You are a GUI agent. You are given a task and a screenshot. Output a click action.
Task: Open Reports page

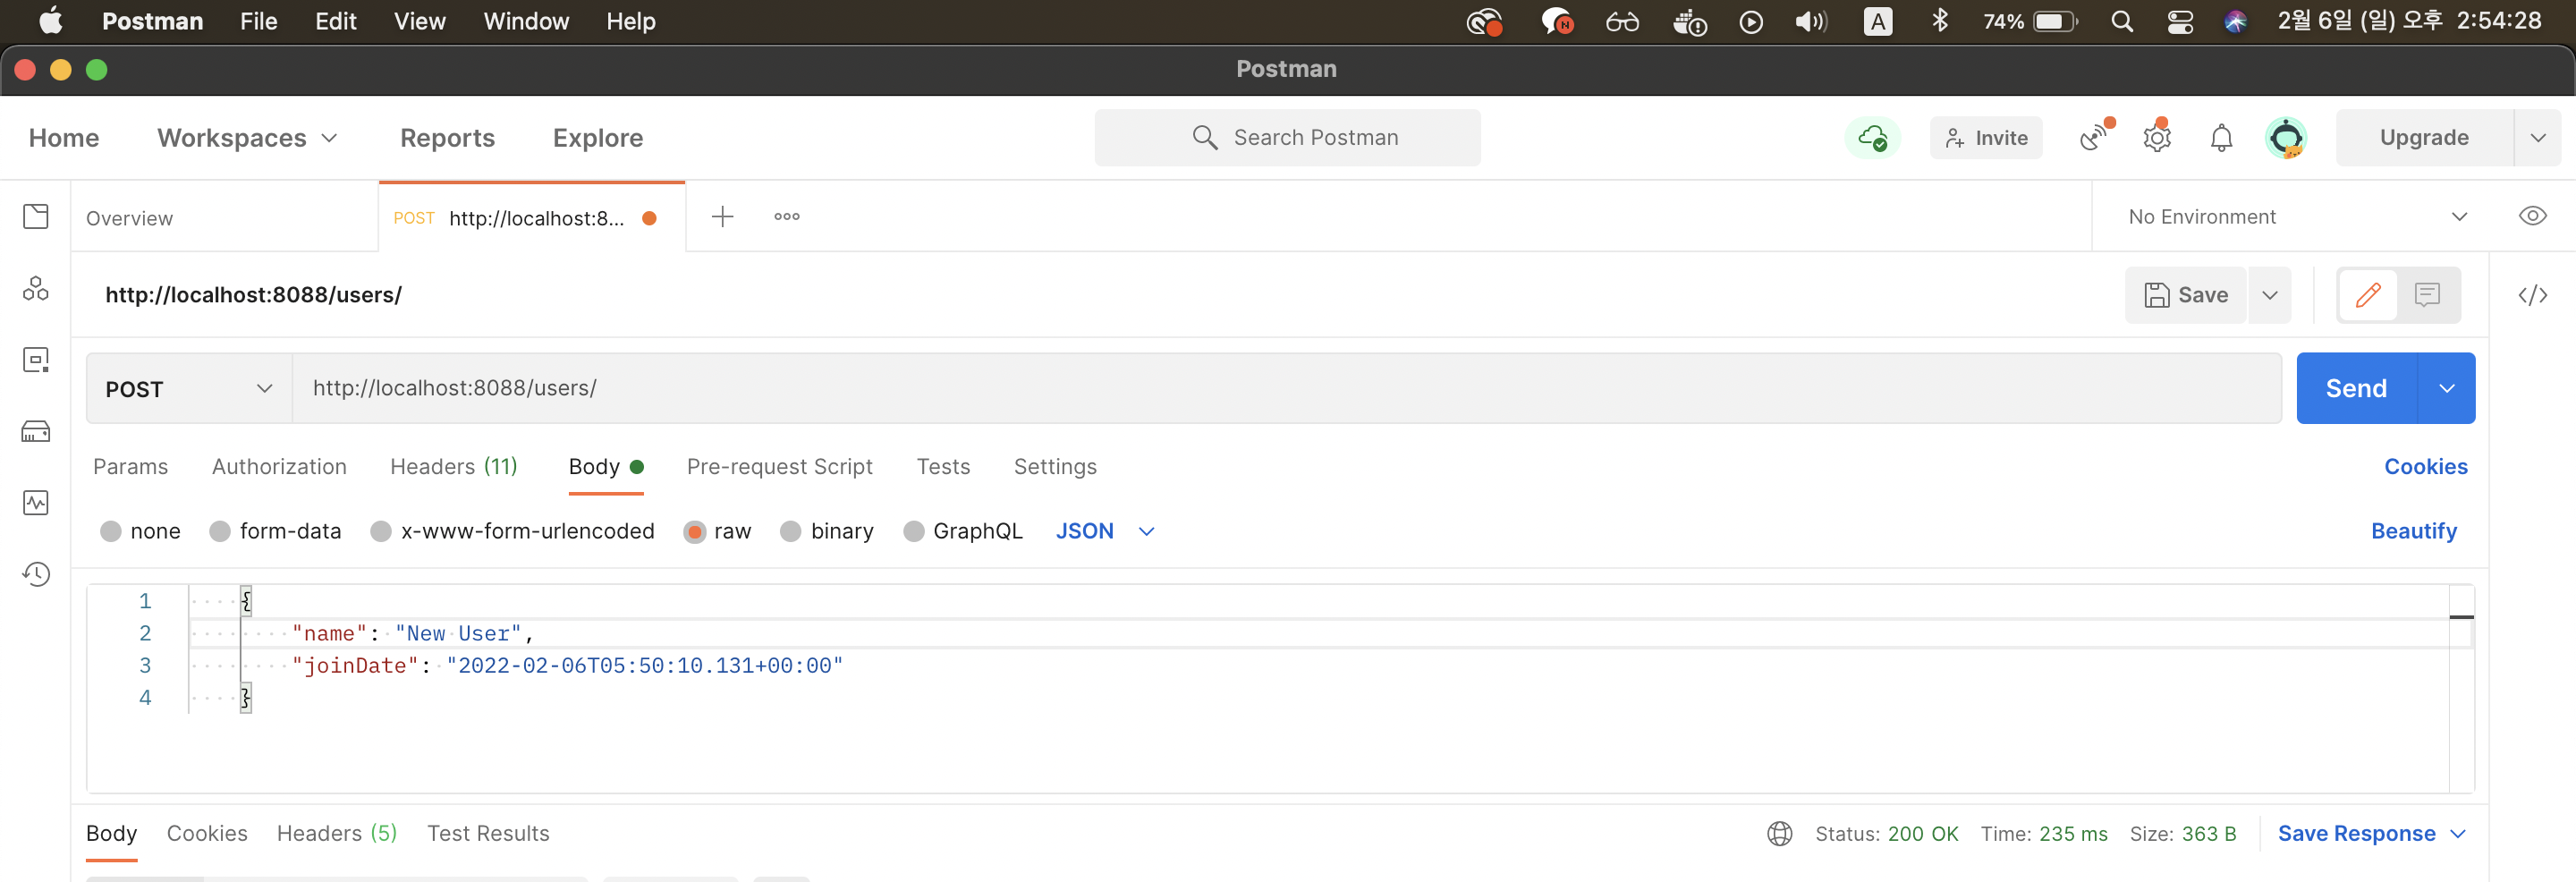(x=447, y=138)
